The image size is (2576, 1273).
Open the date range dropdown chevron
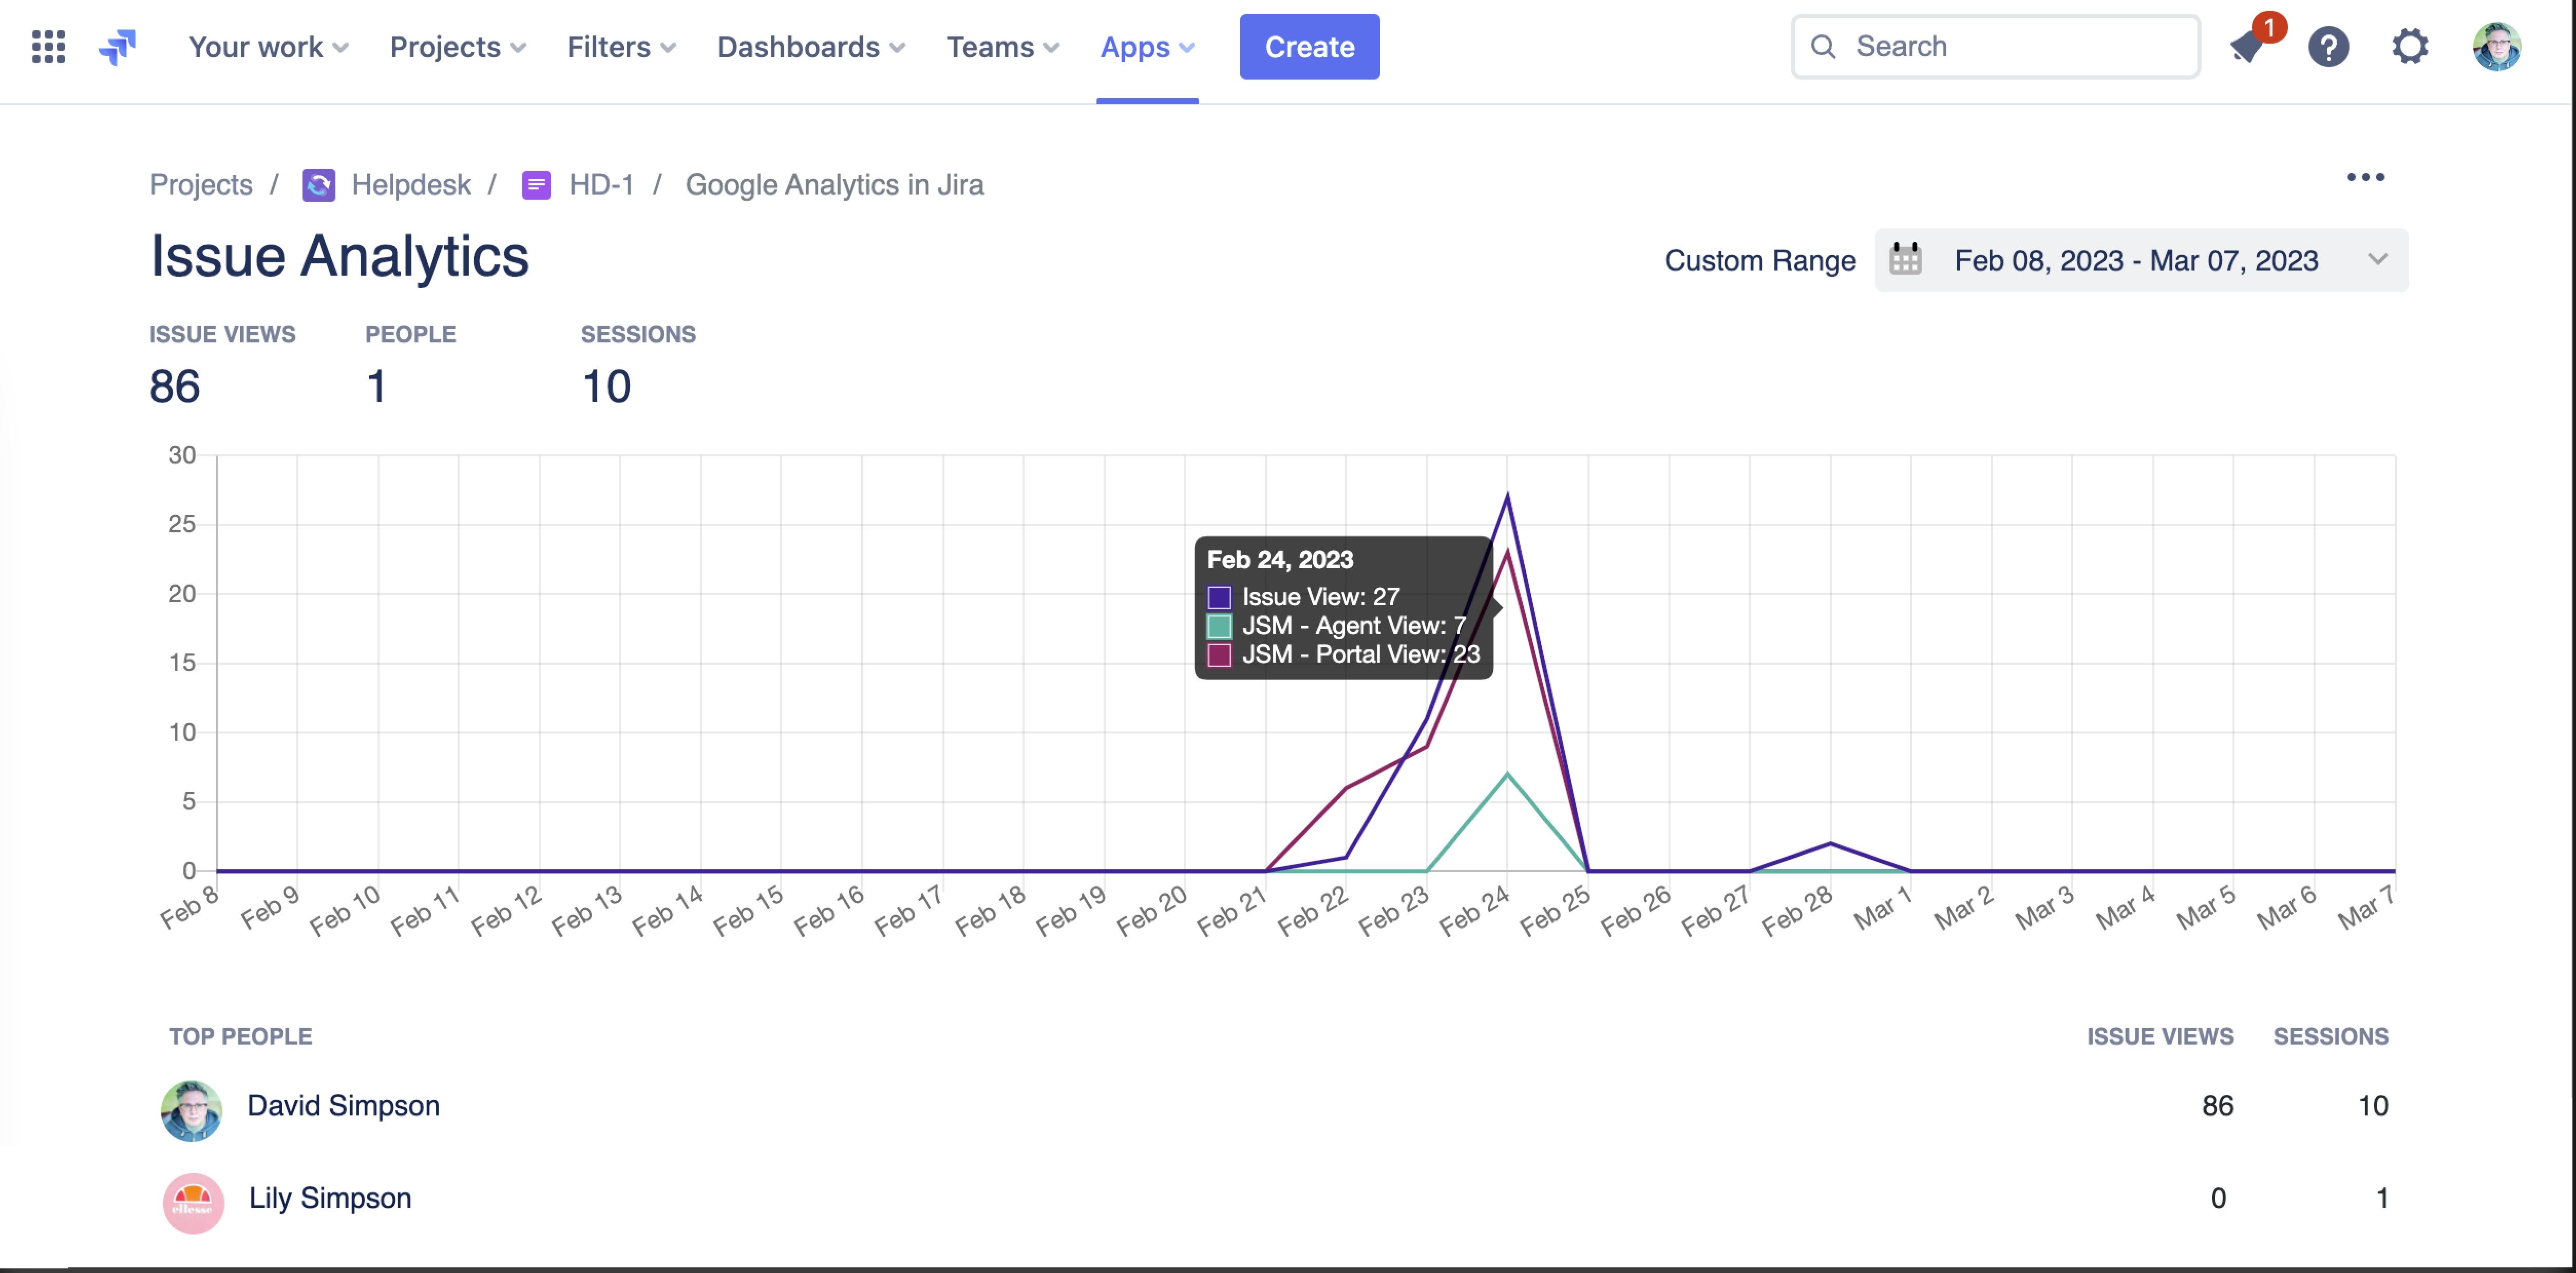(2377, 260)
